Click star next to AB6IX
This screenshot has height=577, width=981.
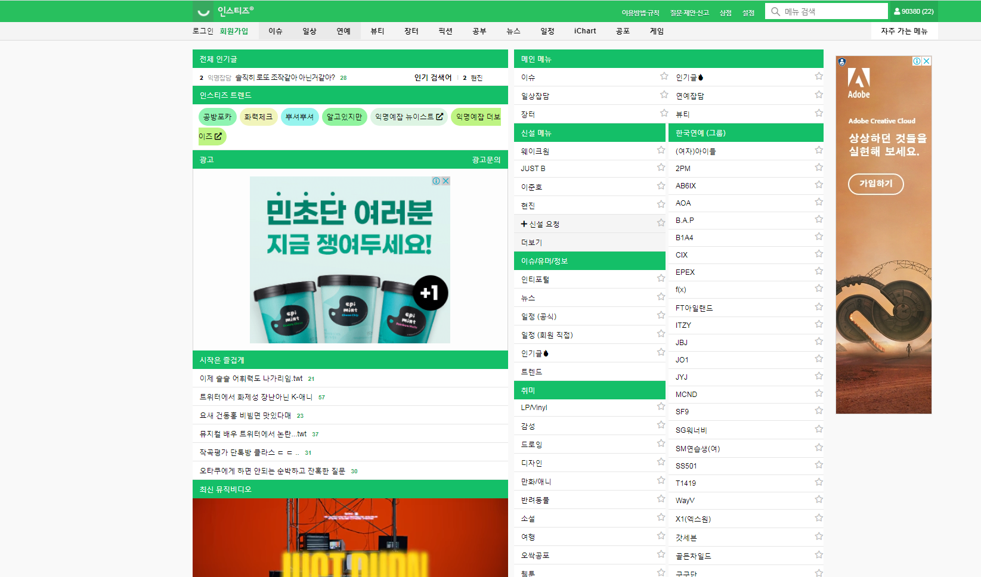(819, 184)
